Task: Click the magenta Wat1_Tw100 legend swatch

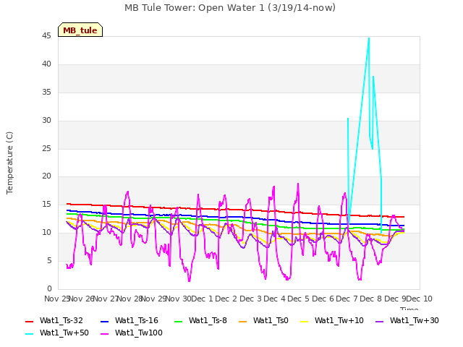Action: (104, 334)
